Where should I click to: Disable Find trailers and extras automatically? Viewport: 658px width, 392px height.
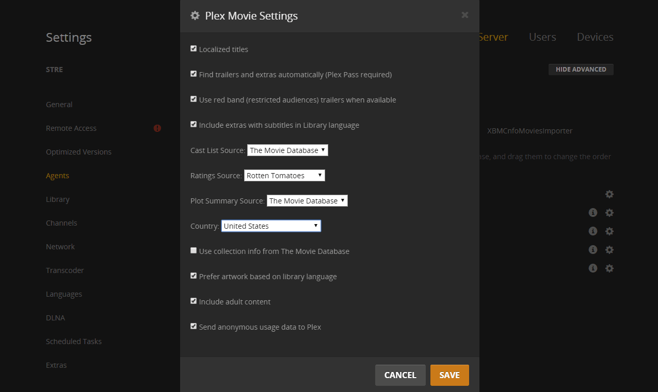click(194, 74)
